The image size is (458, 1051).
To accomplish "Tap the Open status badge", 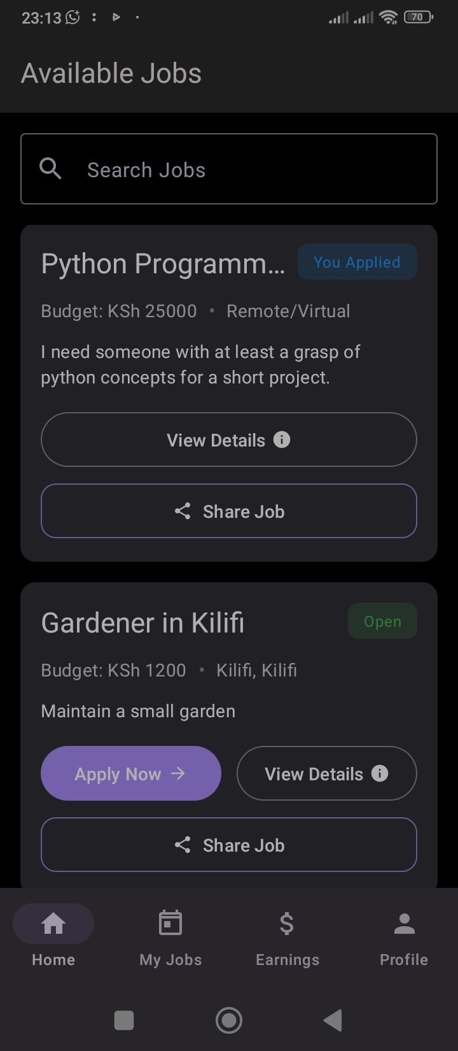I will 382,621.
